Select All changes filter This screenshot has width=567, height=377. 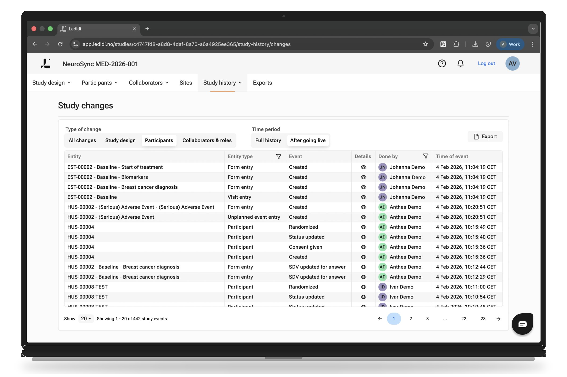(x=82, y=140)
